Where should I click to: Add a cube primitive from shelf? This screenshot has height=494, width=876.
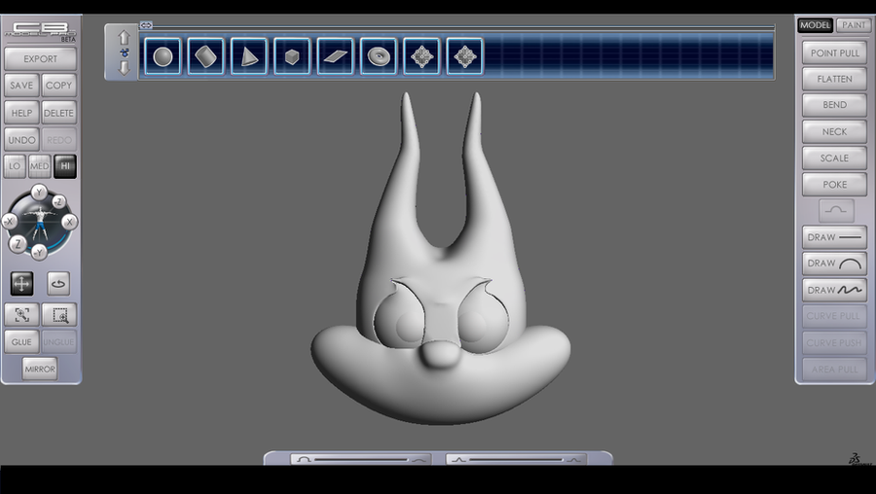(292, 56)
